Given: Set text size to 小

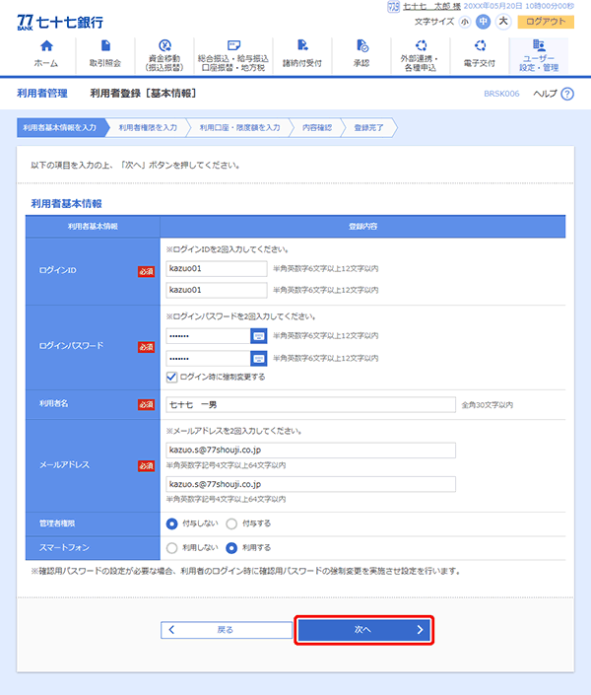Looking at the screenshot, I should point(464,22).
